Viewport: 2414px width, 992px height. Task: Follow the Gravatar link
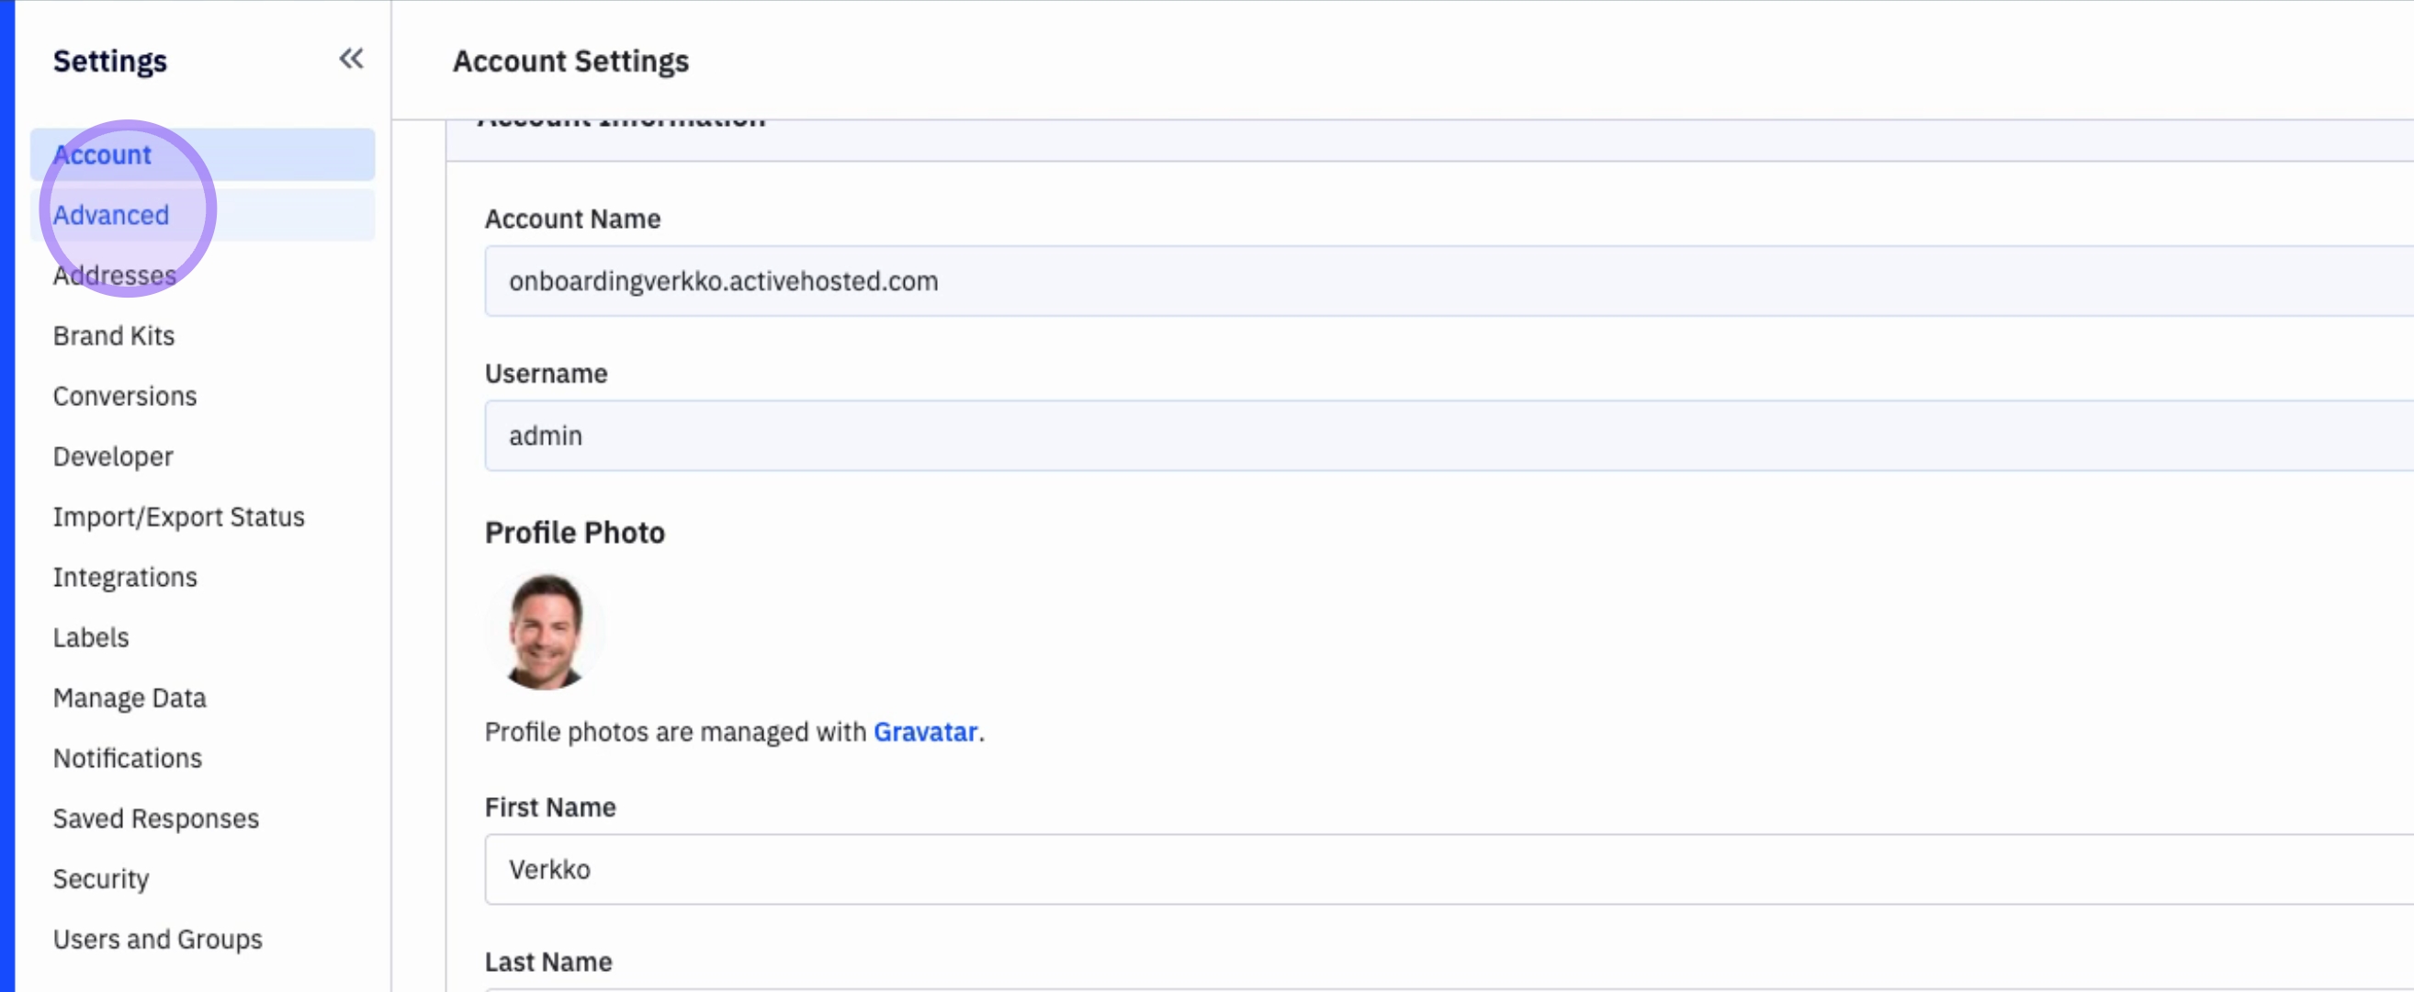(924, 731)
